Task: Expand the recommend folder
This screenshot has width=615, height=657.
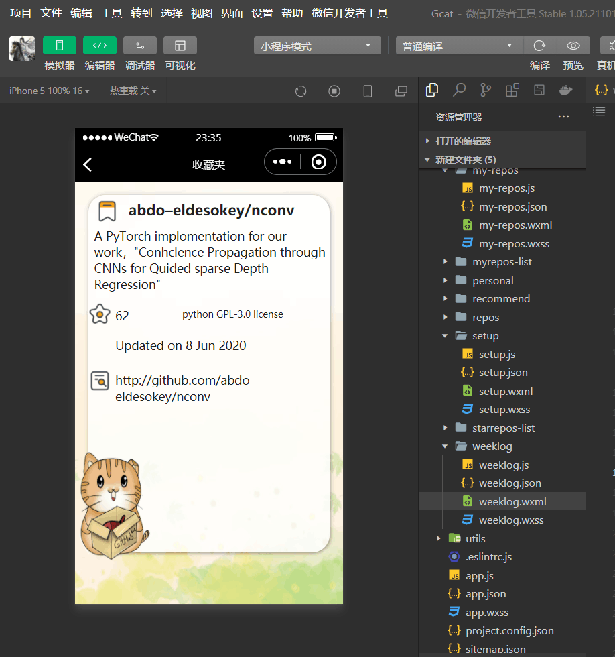Action: point(502,299)
